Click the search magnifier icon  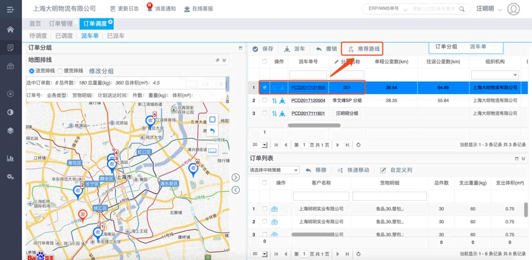coord(462,8)
